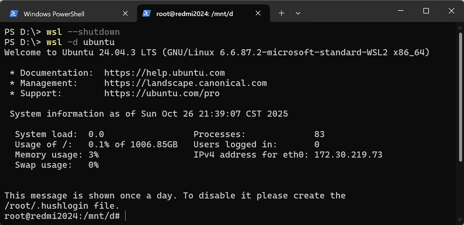Screen dimensions: 464x225
Task: Click the scrollbar up arrow
Action: (x=460, y=27)
